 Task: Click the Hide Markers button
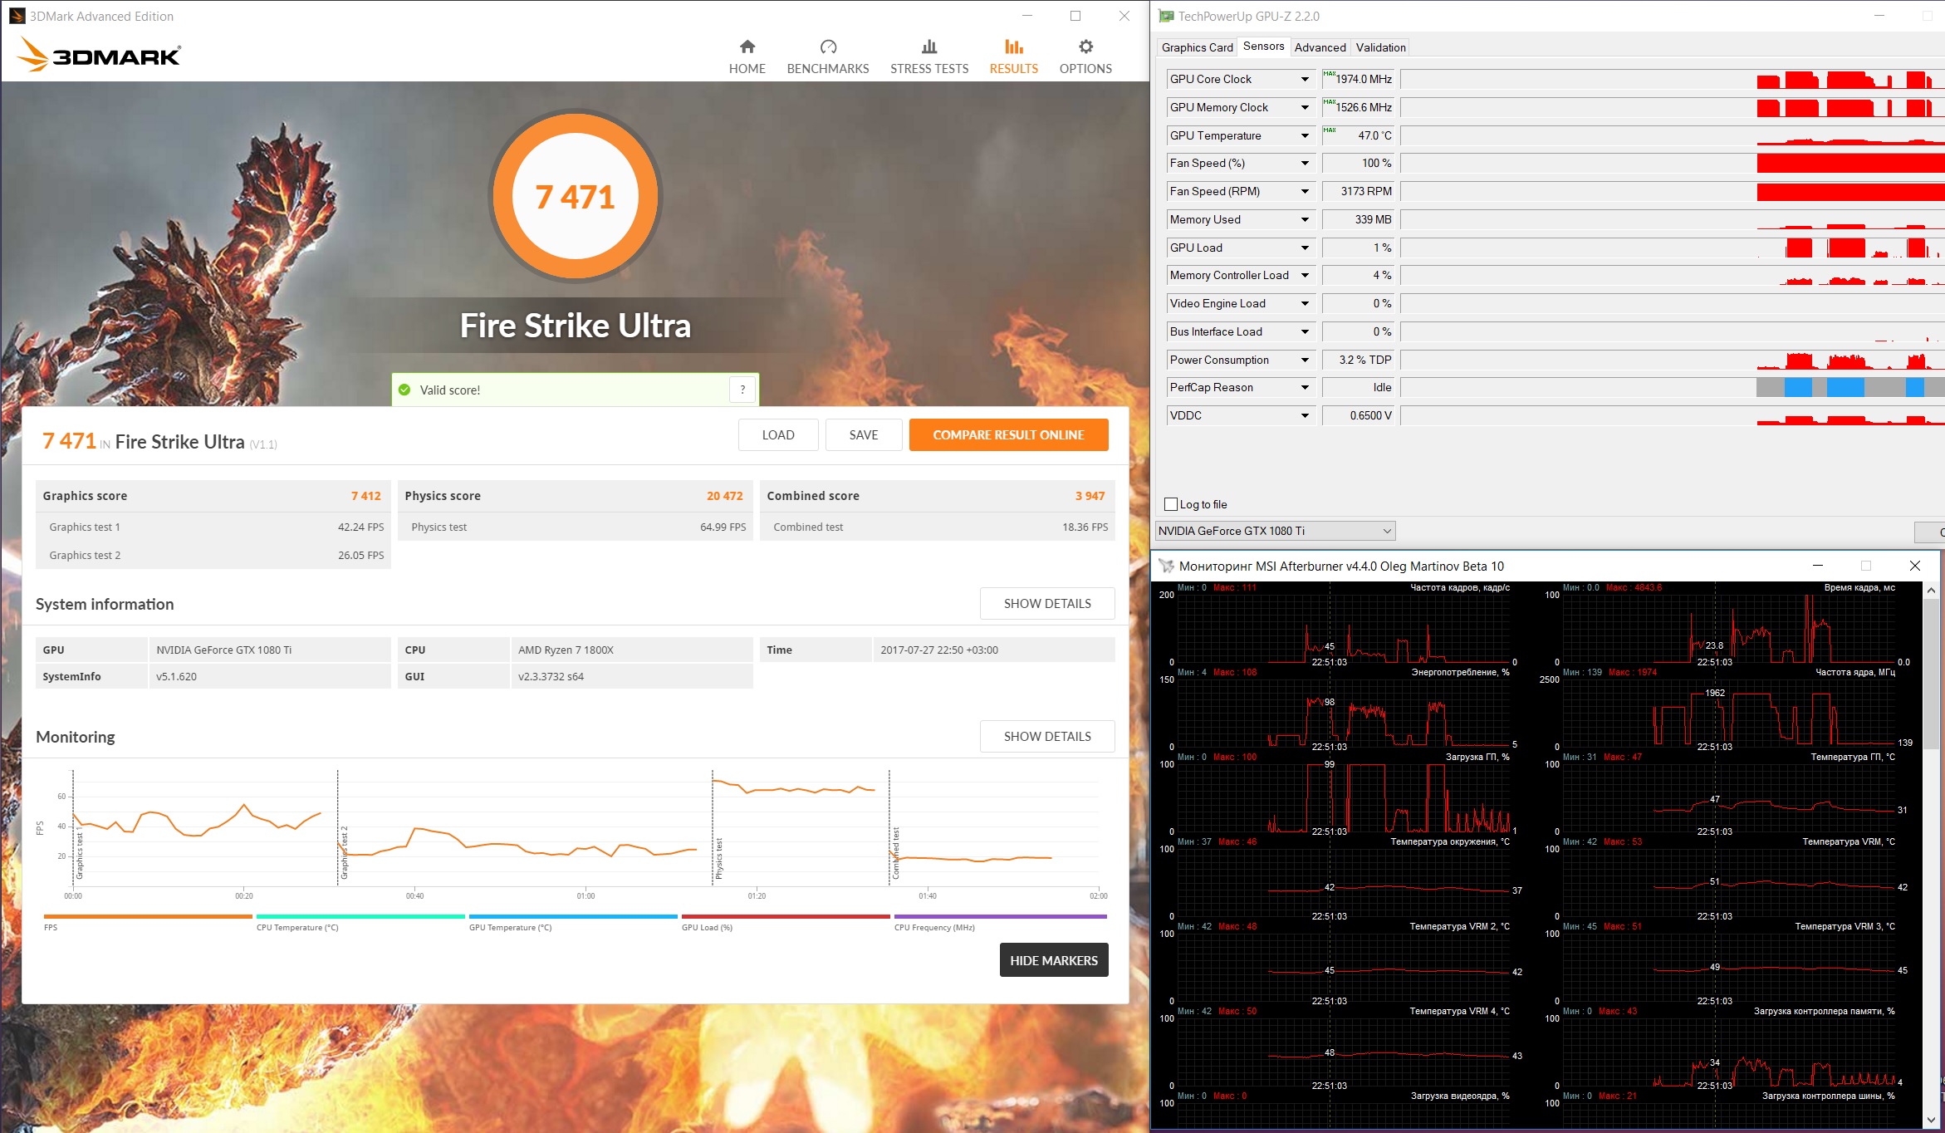(1053, 960)
